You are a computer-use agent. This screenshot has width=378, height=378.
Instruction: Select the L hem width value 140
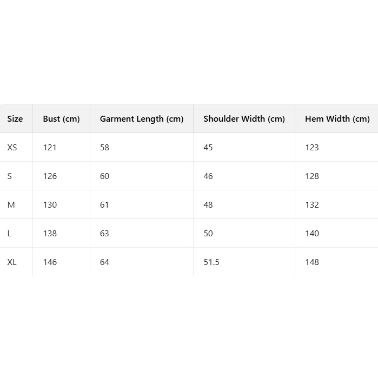tap(312, 234)
